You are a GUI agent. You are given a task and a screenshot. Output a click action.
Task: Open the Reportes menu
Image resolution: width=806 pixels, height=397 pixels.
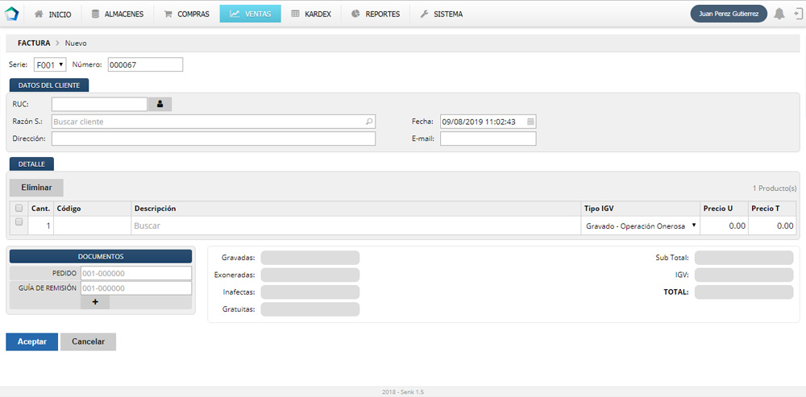pyautogui.click(x=376, y=14)
